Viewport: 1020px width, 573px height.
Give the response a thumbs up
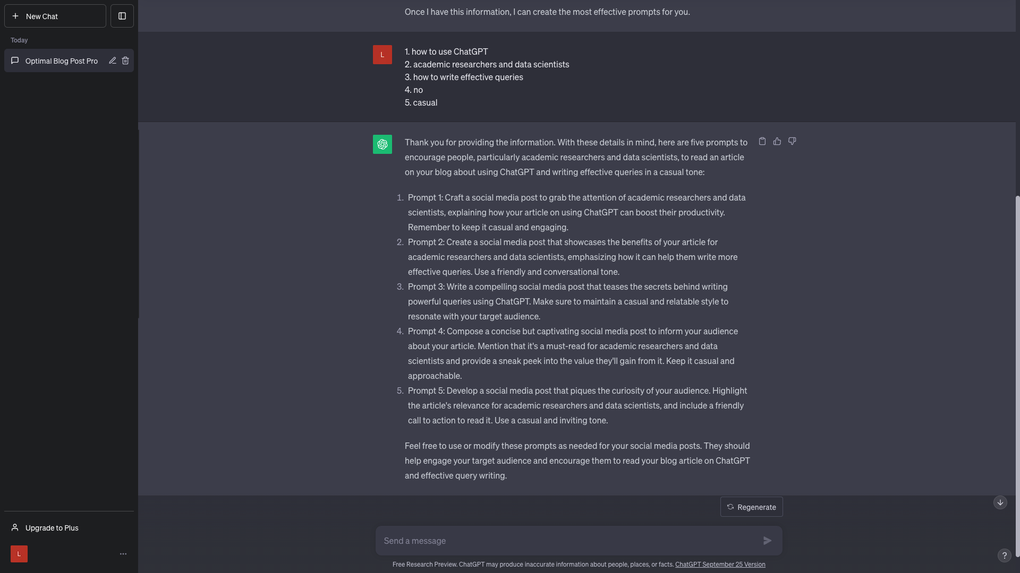[x=777, y=141]
